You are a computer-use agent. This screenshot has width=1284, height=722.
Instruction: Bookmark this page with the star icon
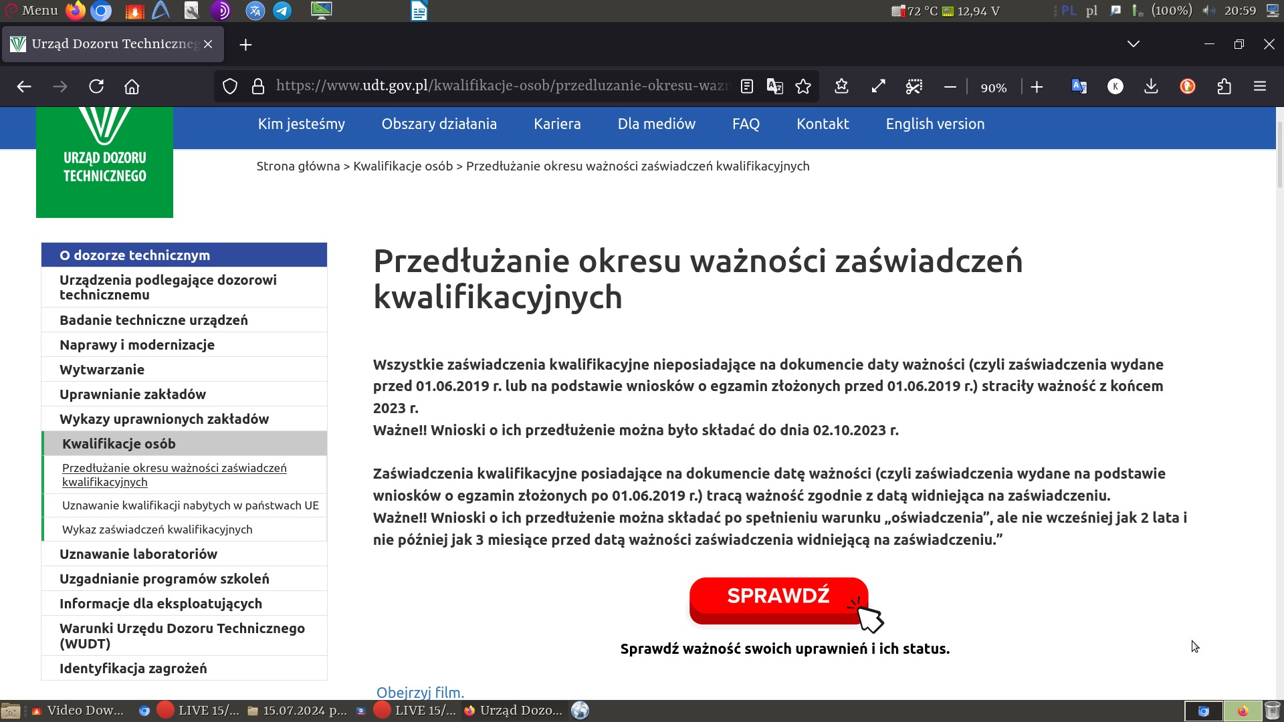coord(803,86)
